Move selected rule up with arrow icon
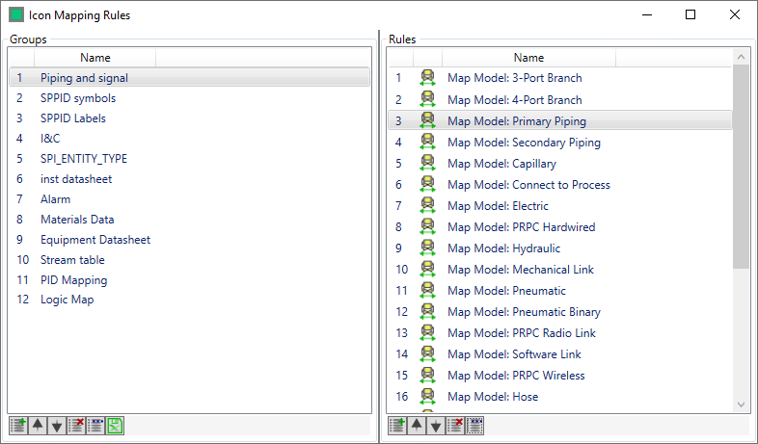The height and width of the screenshot is (444, 758). [417, 426]
